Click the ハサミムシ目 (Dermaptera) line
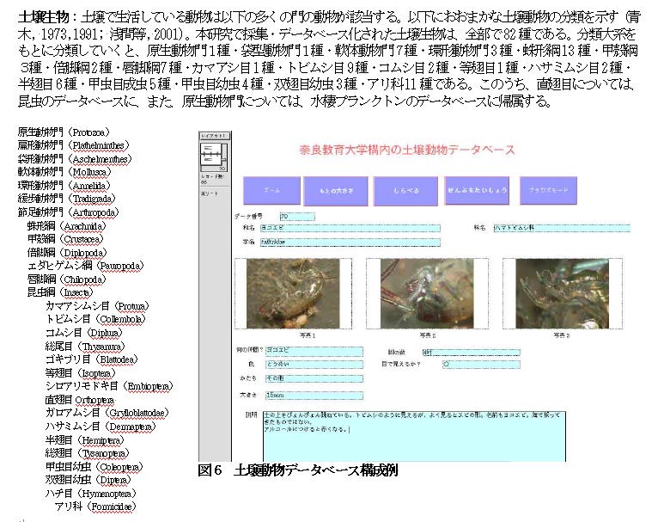This screenshot has height=522, width=664. pos(101,427)
